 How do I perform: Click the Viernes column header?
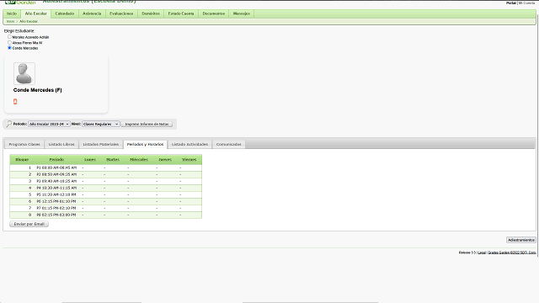(189, 159)
